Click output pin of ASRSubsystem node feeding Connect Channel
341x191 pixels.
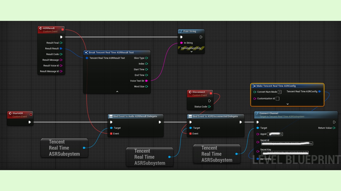tap(237, 154)
